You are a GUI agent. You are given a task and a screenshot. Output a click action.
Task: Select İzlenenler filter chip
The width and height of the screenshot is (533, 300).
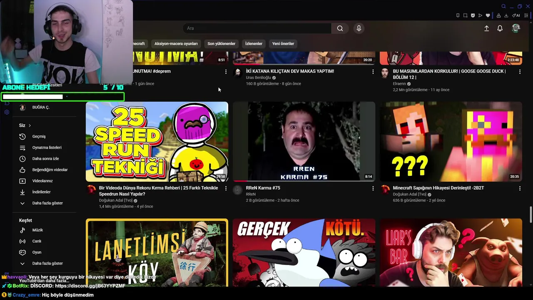(254, 44)
